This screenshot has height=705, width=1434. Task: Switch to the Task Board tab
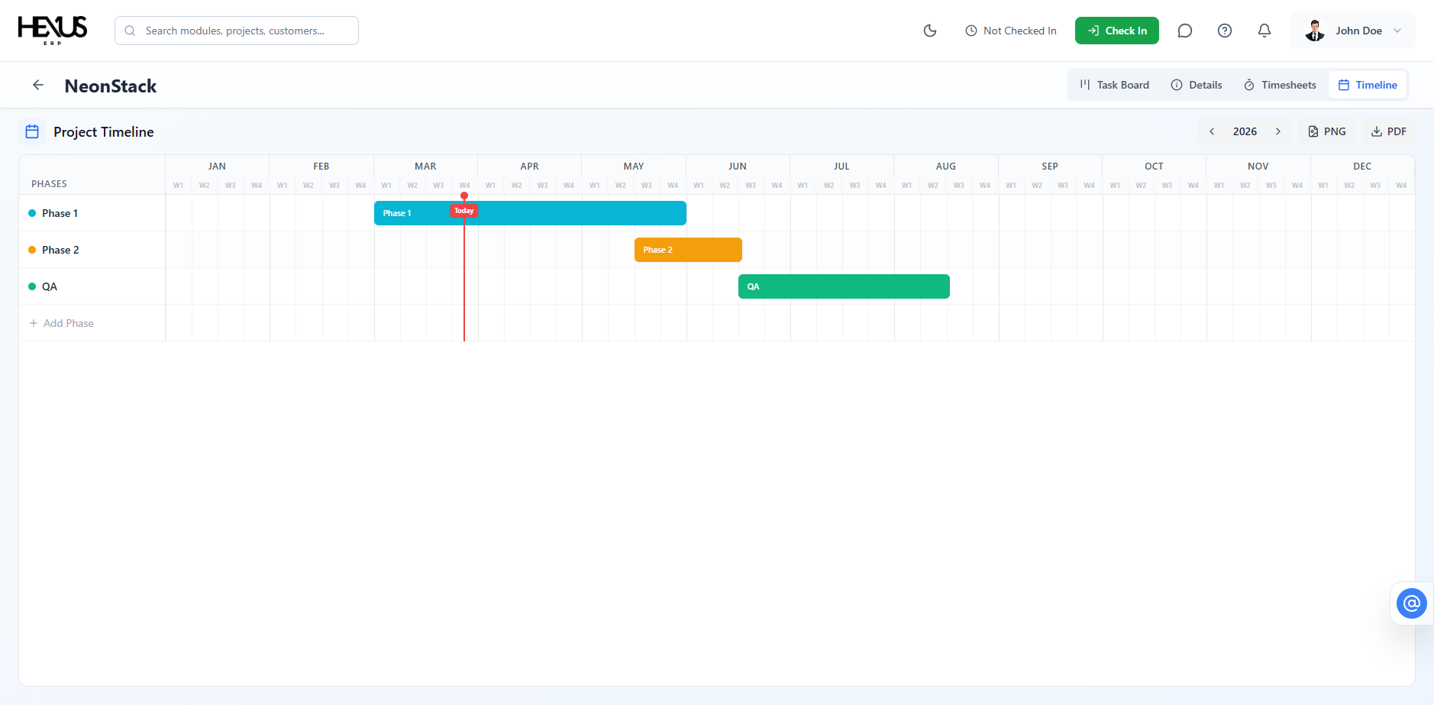point(1115,85)
